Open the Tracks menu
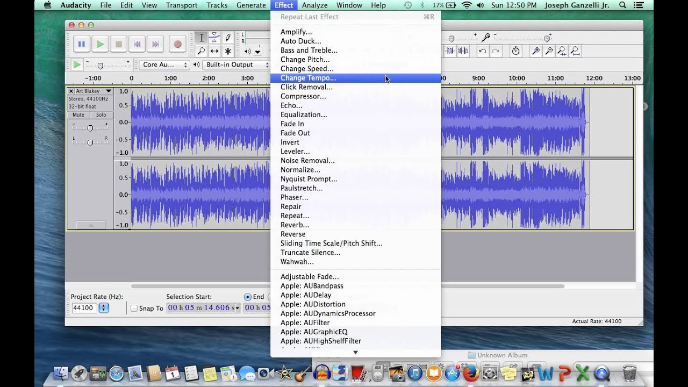This screenshot has height=387, width=688. click(x=217, y=5)
